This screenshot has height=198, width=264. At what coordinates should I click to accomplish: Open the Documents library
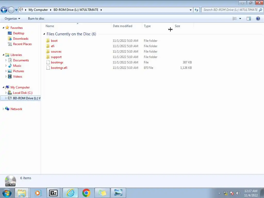tap(21, 60)
